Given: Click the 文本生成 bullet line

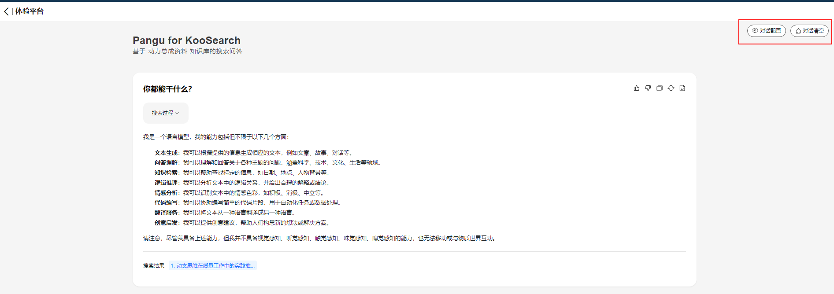Looking at the screenshot, I should tap(254, 153).
